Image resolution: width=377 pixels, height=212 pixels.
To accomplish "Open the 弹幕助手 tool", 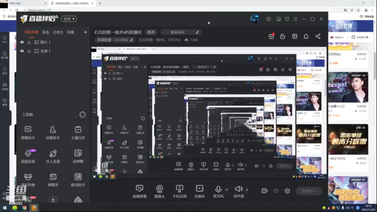I will 28,132.
